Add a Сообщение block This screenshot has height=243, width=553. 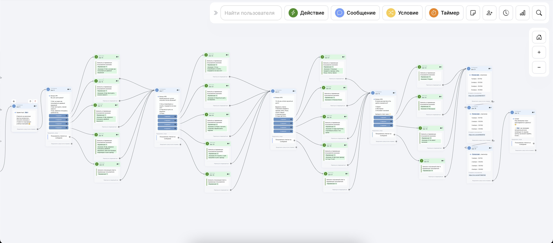click(355, 13)
